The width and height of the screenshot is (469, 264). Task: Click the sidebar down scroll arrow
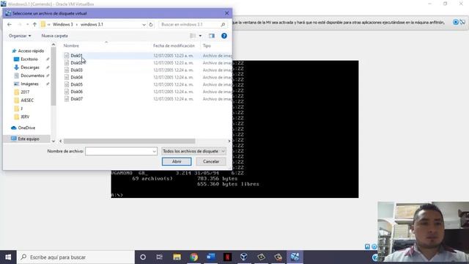pos(53,141)
